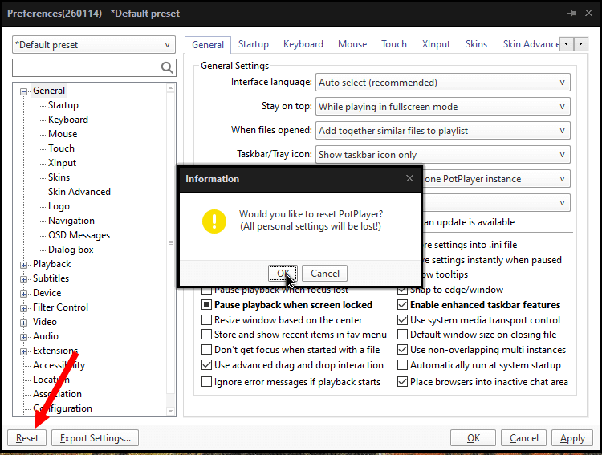
Task: Uncheck Place browsers into inactive chat area
Action: [x=403, y=382]
